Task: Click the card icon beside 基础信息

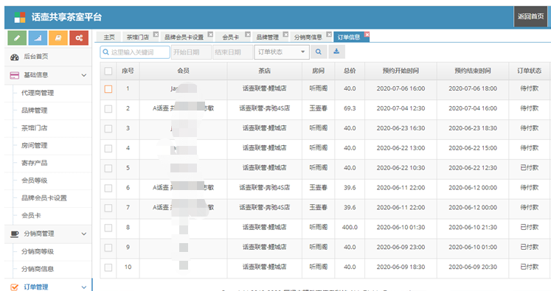Action: coord(15,75)
